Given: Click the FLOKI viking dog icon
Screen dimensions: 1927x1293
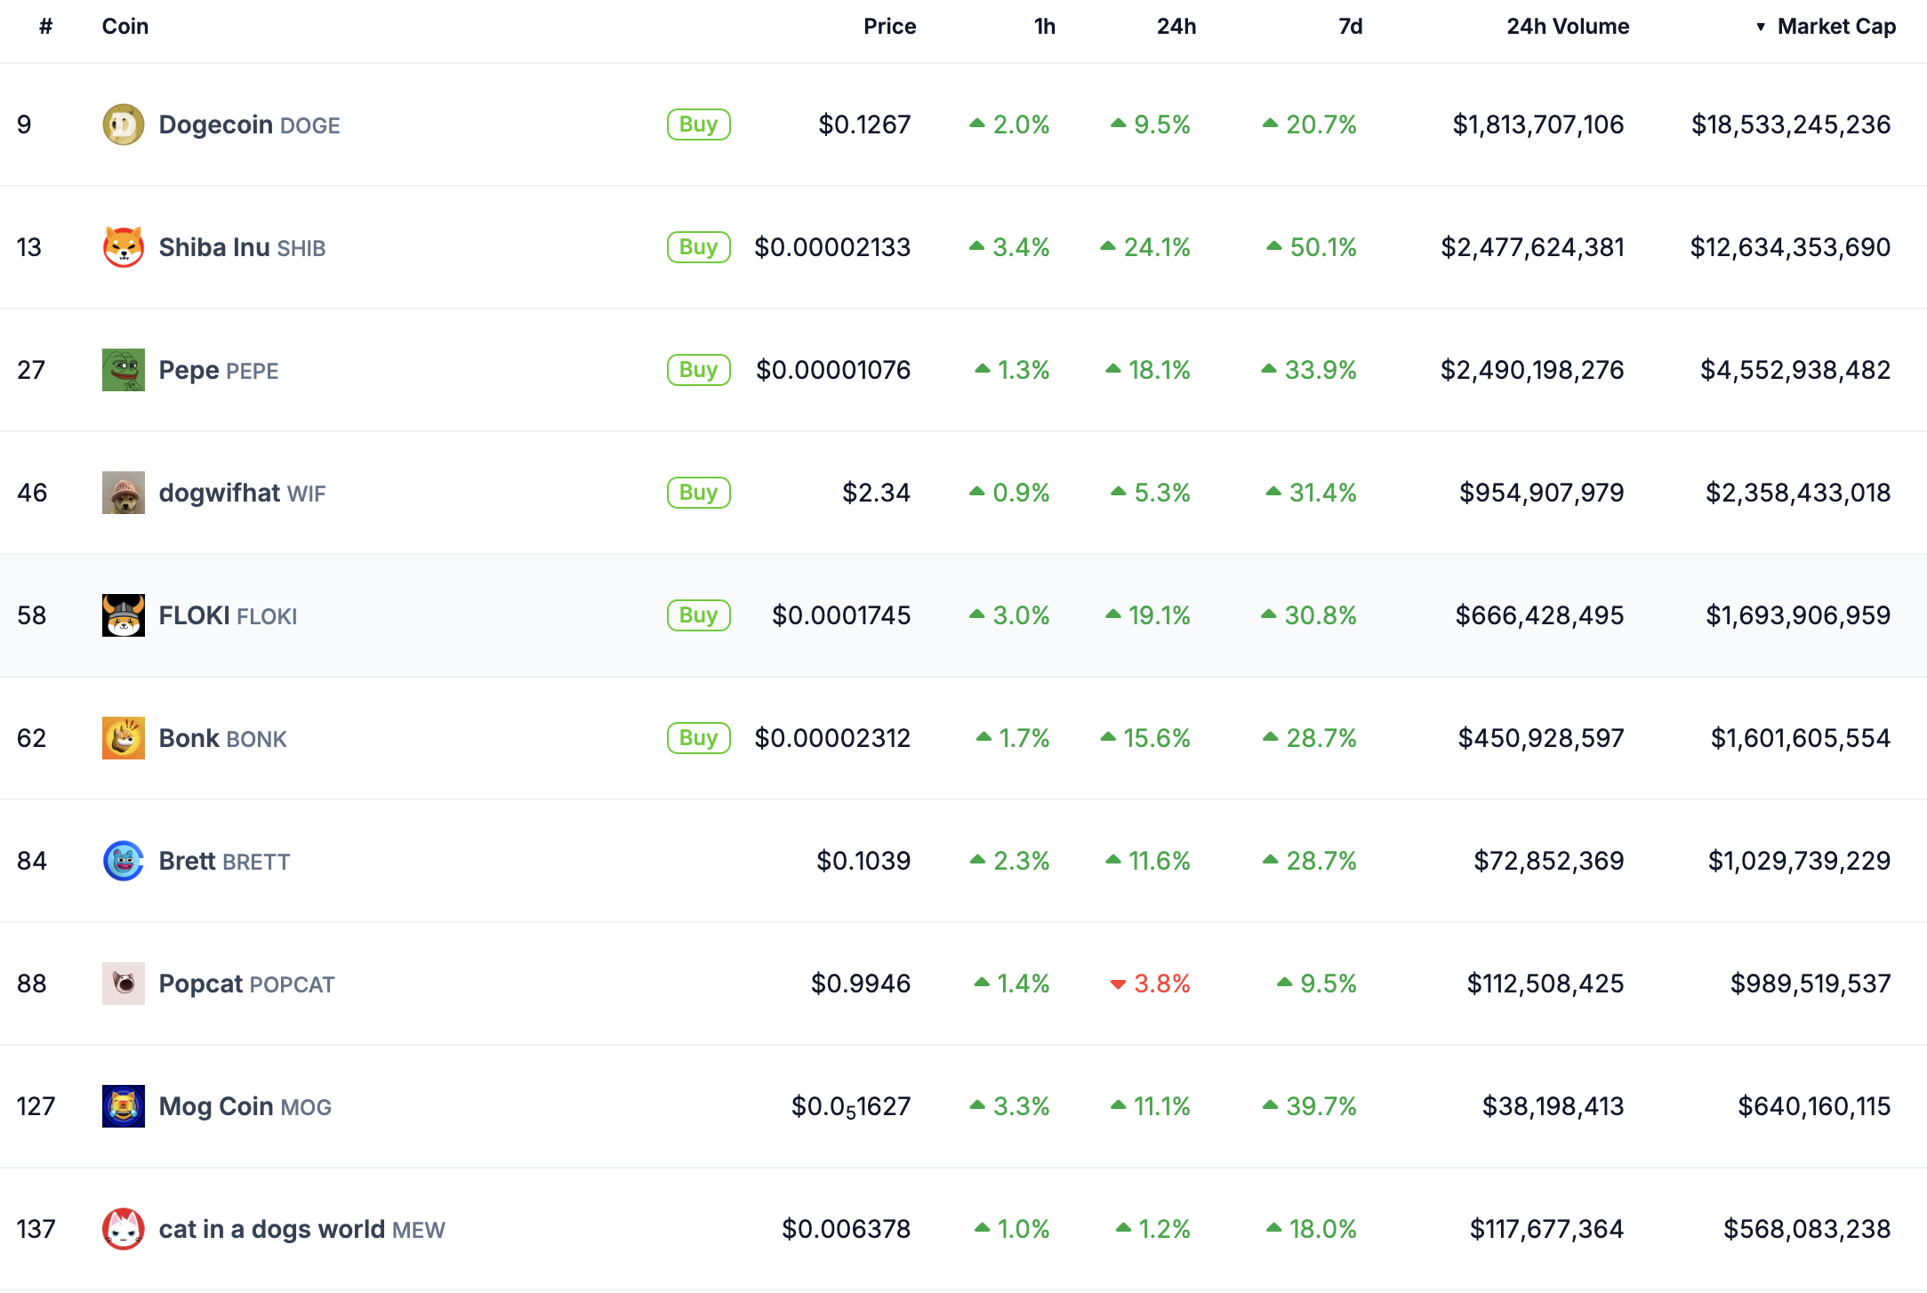Looking at the screenshot, I should (x=123, y=615).
